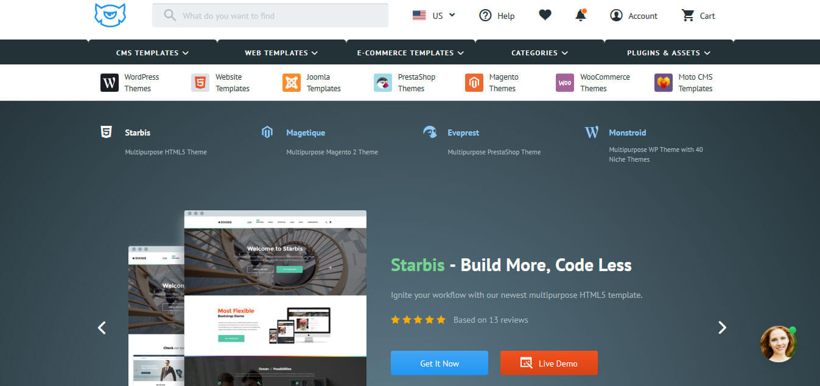Click the HTML5 shield icon beside Starbis
Screen dimensions: 820x386
point(106,132)
